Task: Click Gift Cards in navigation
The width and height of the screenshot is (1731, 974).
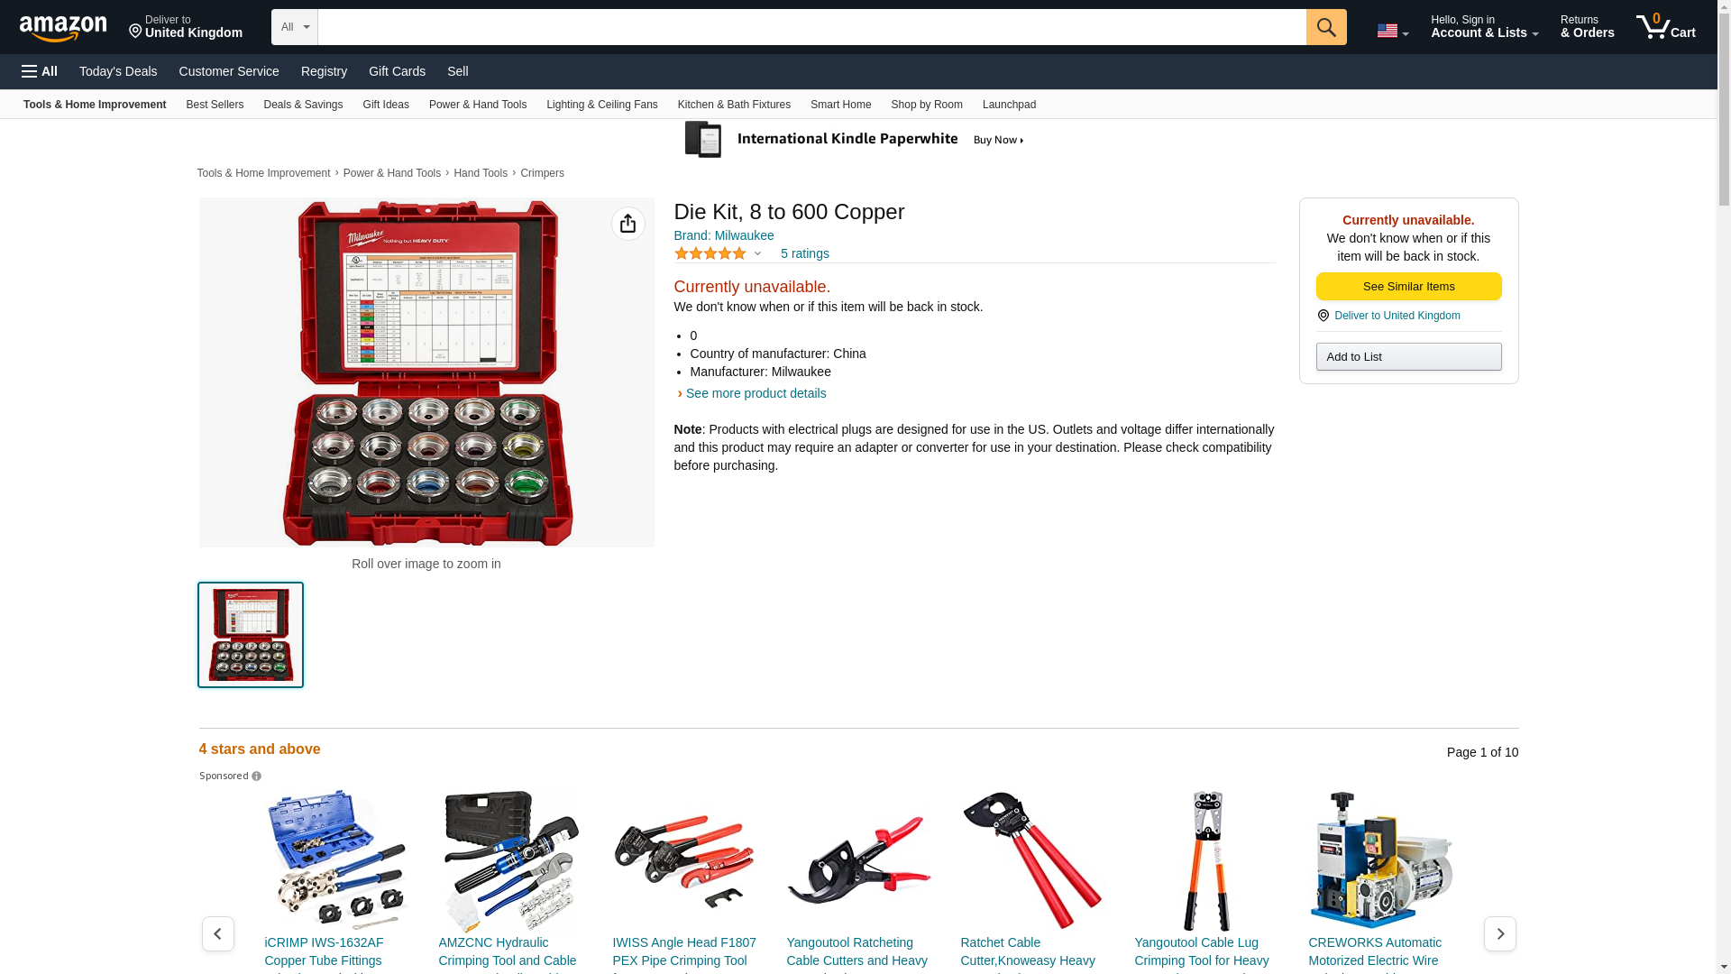Action: pyautogui.click(x=397, y=71)
